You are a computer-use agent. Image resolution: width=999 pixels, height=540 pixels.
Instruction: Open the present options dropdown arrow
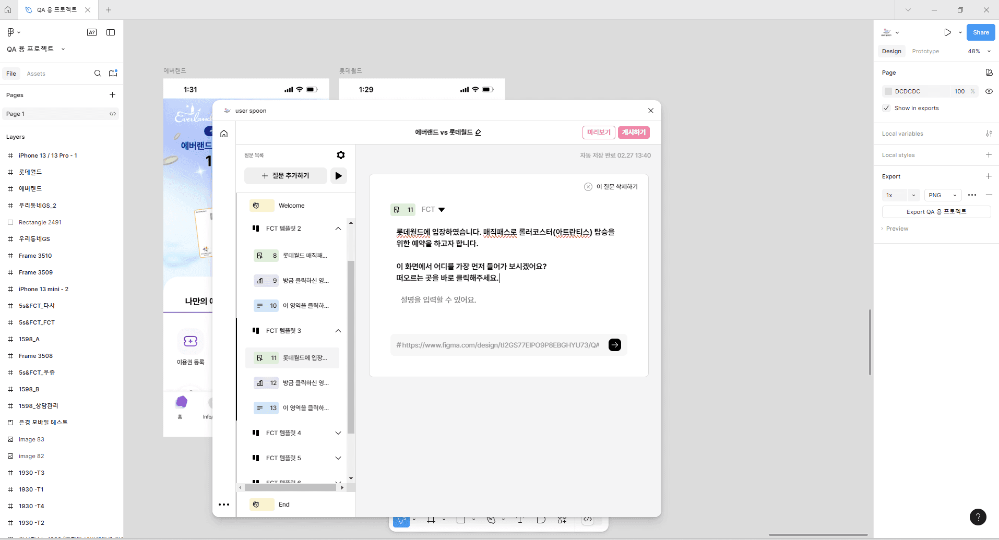(x=960, y=32)
